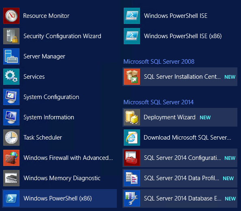This screenshot has height=211, width=241.
Task: Select Windows Firewall with Advanced... label
Action: click(68, 158)
